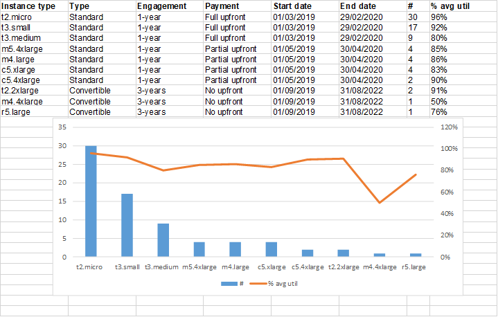
Task: Select the t3.medium bar in the chart
Action: point(163,240)
